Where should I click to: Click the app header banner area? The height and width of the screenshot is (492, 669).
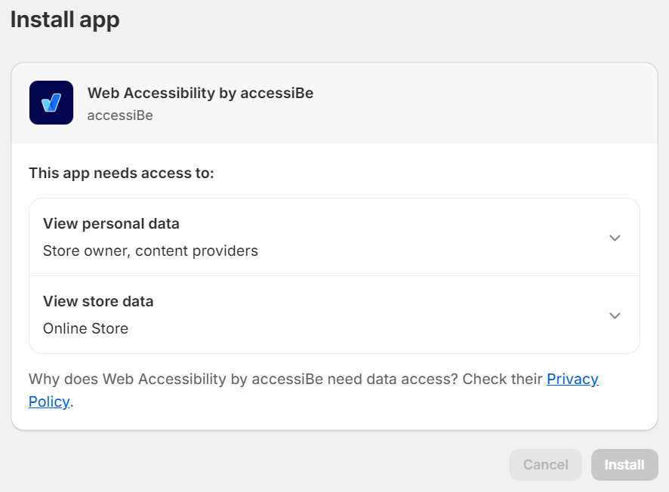click(334, 102)
